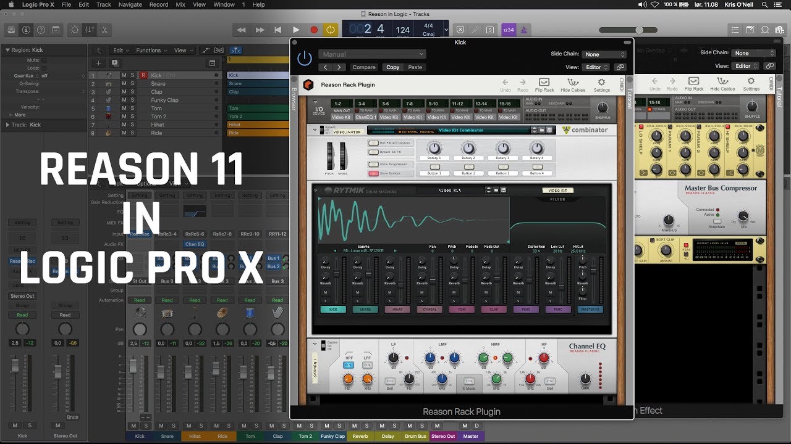
Task: Click the Rotary 1 knob on Combinator
Action: (434, 148)
